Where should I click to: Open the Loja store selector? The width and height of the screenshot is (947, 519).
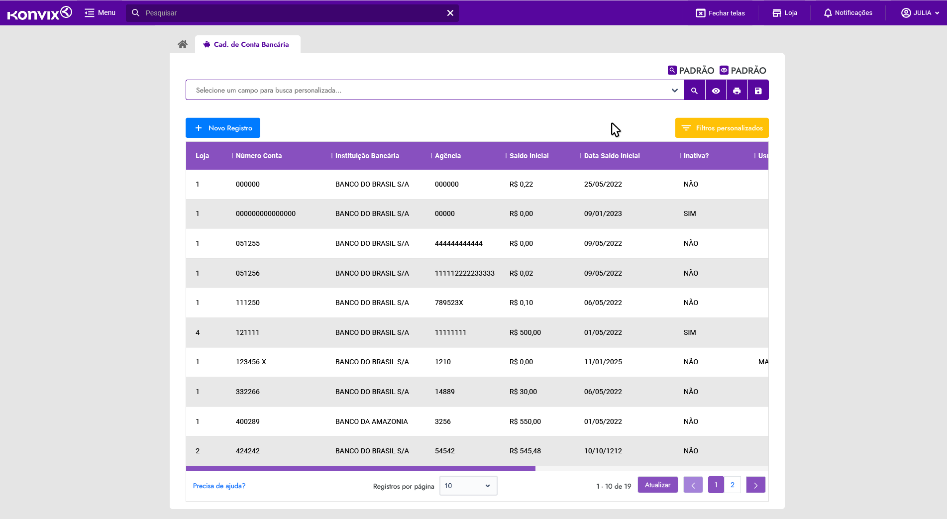[785, 13]
